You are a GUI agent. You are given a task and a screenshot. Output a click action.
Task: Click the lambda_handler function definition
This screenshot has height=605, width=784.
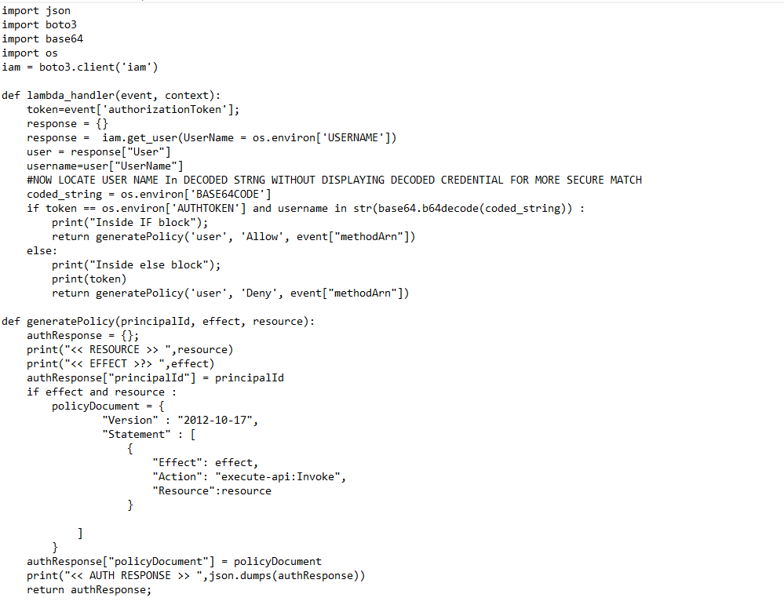[111, 96]
